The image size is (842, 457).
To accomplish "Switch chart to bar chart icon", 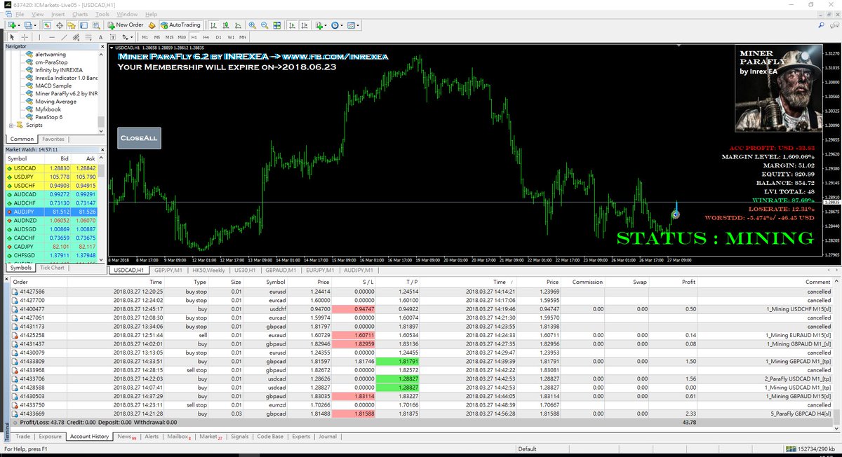I will tap(213, 25).
